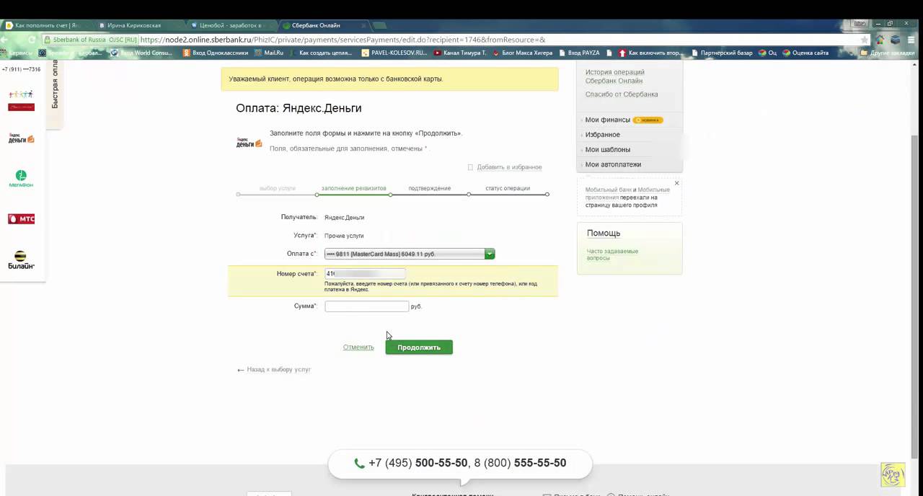Open Mail.Ru bookmark
Viewport: 923px width, 496px height.
pyautogui.click(x=269, y=53)
